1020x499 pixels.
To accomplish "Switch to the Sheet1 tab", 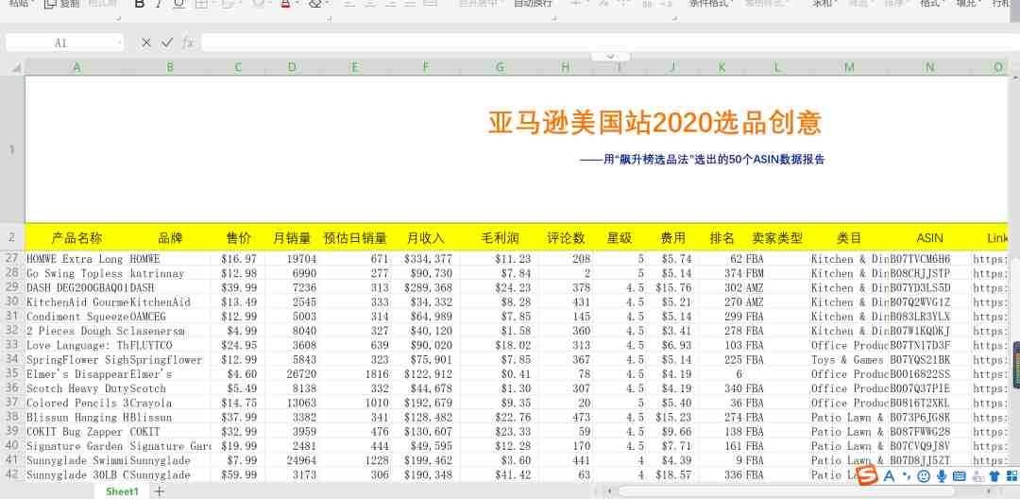I will tap(122, 491).
